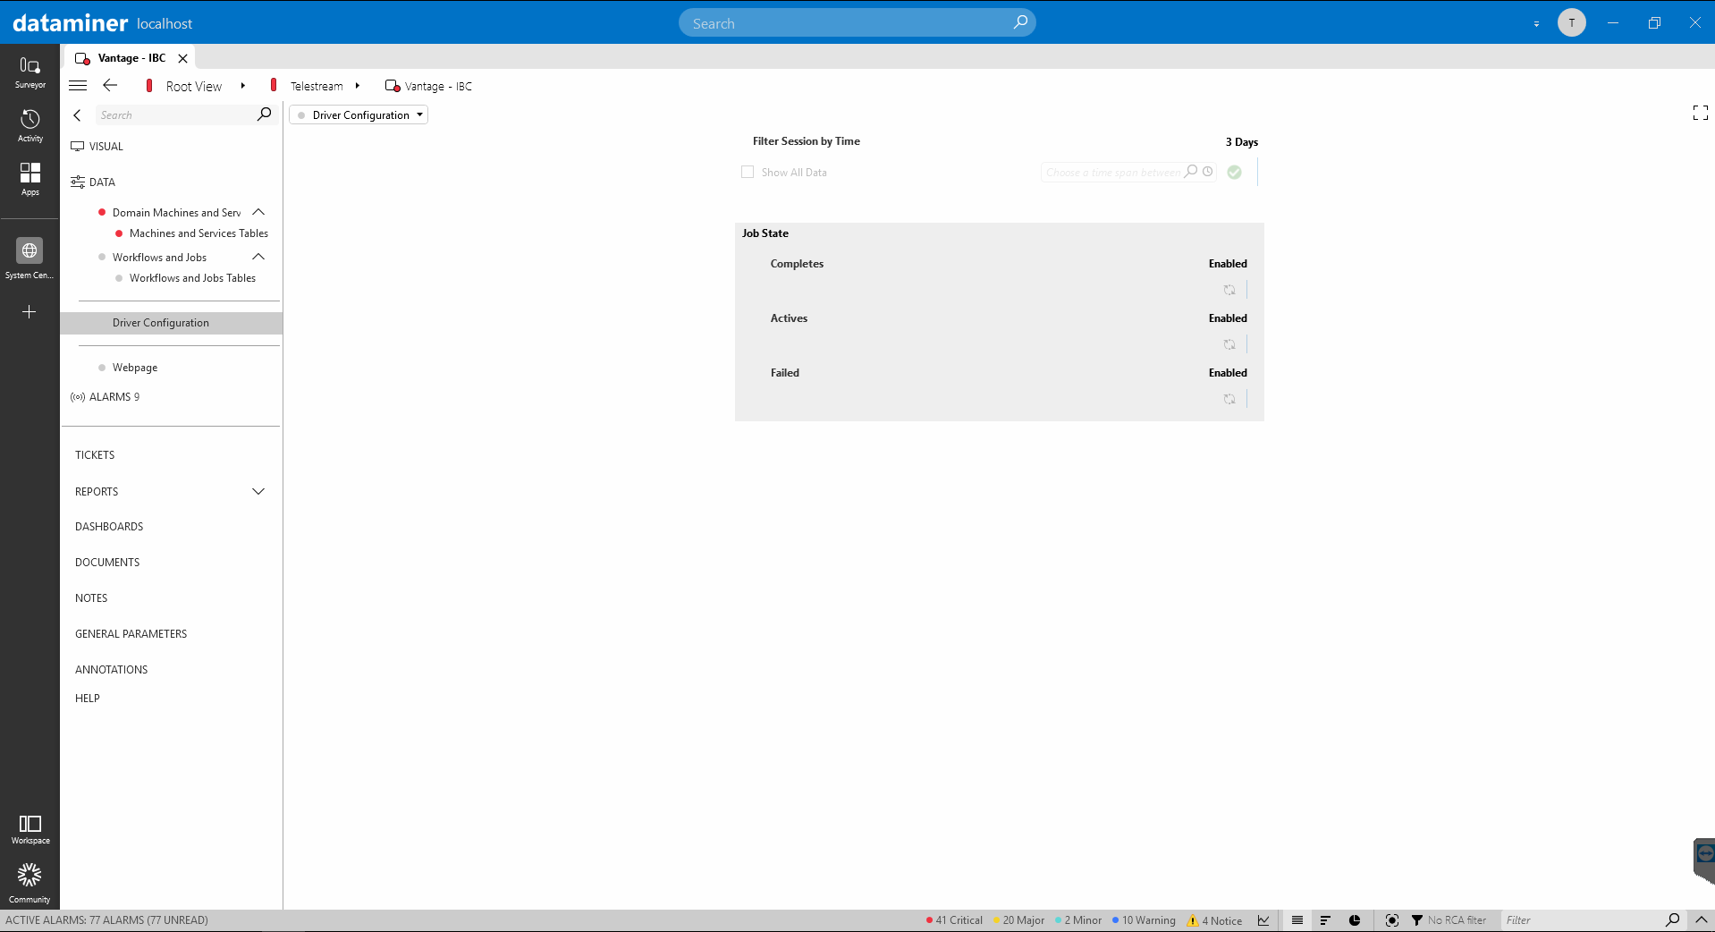
Task: Open the Activity history panel
Action: click(30, 126)
